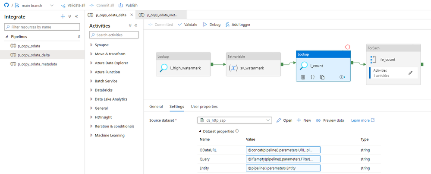Open the main branch dropdown

click(x=52, y=5)
